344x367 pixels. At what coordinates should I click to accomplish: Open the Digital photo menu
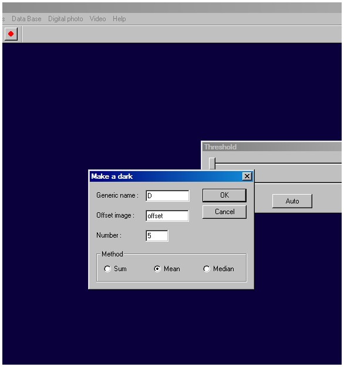point(65,19)
